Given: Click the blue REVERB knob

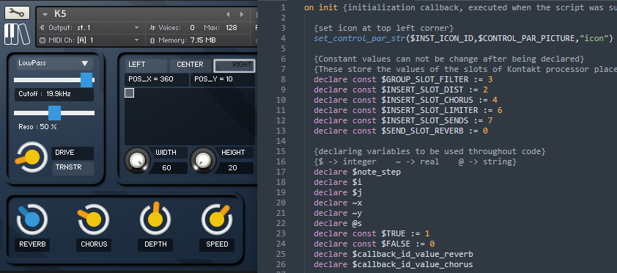Looking at the screenshot, I should tap(32, 219).
